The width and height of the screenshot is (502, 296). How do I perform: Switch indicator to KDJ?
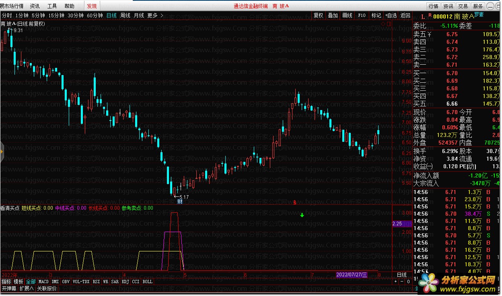tap(125, 282)
